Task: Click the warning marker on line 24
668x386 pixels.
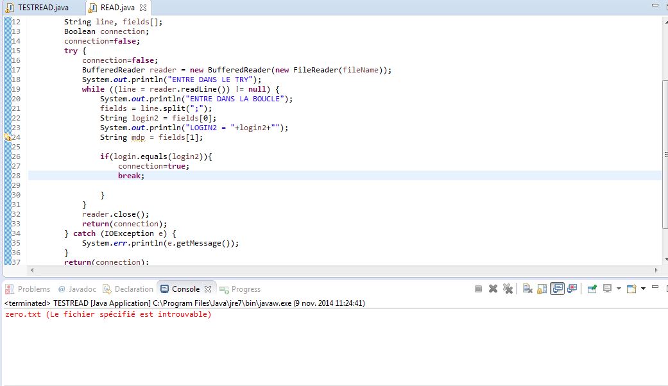Action: (x=8, y=137)
